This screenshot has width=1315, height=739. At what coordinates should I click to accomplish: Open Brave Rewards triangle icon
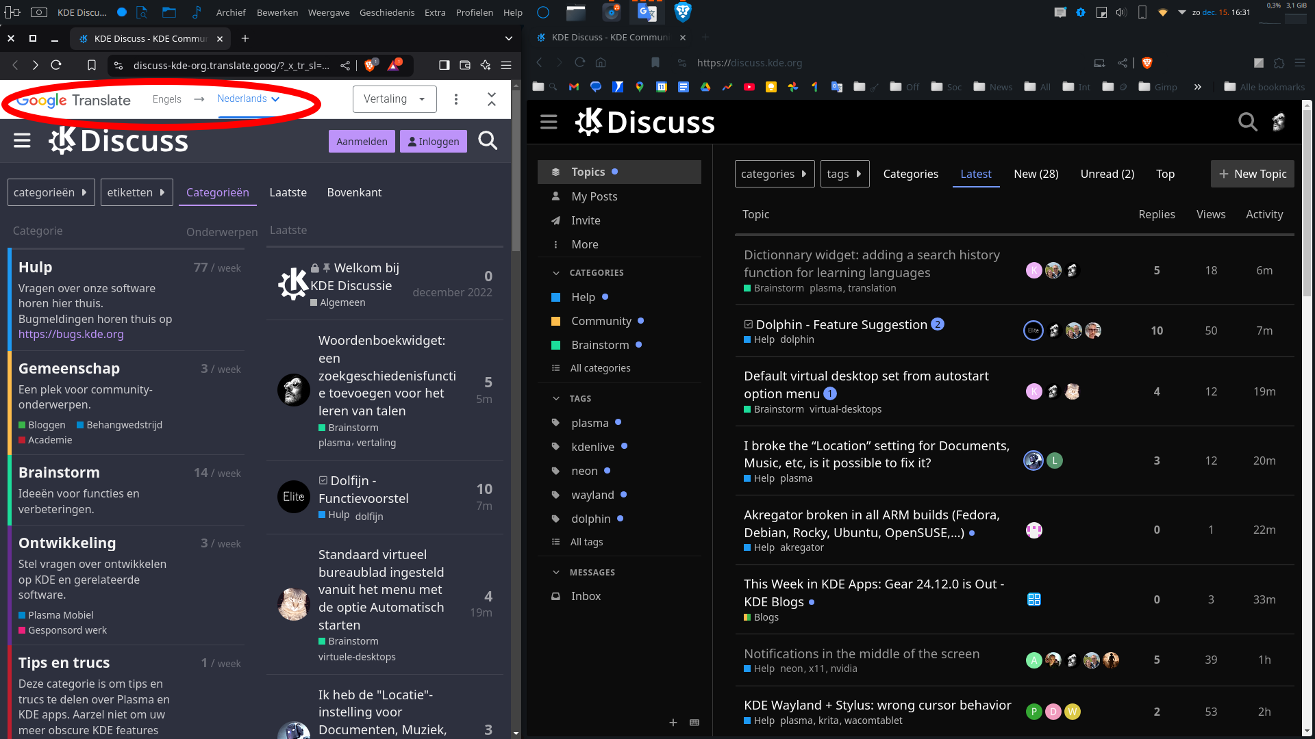click(394, 65)
